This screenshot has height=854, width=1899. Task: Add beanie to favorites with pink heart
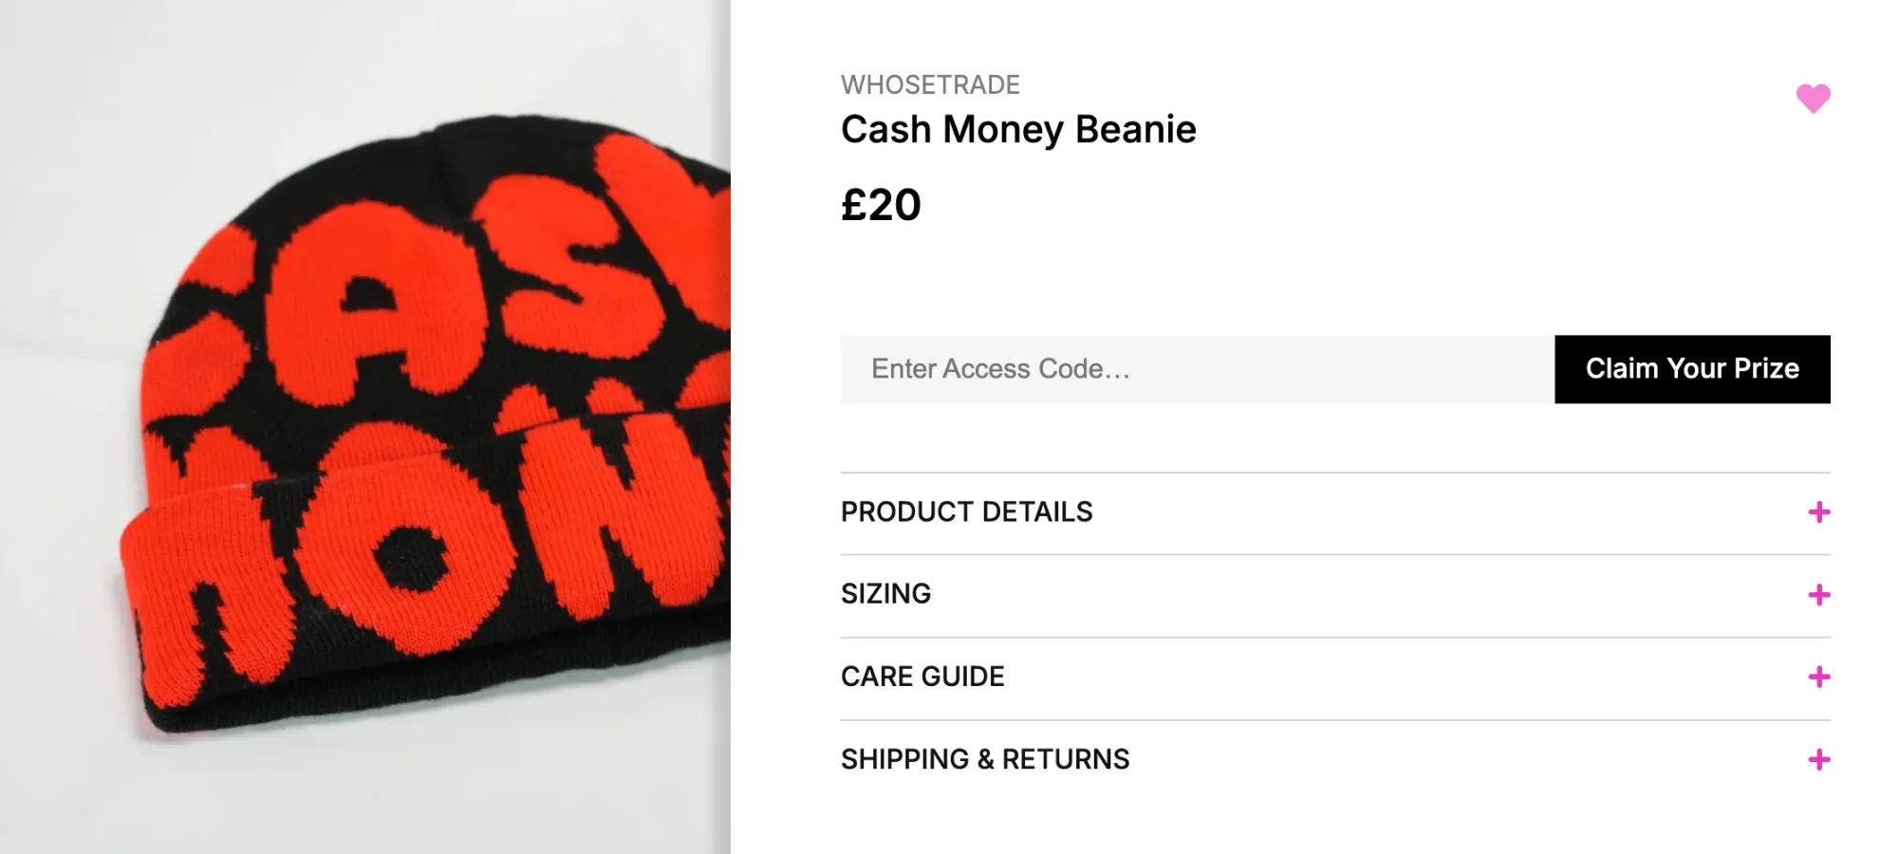1813,99
